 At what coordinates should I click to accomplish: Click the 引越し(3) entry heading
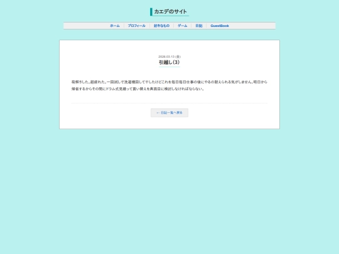[169, 62]
